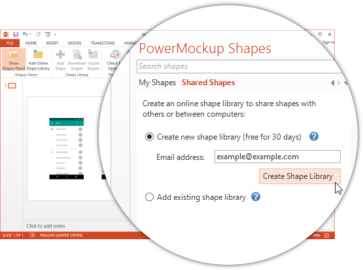This screenshot has width=363, height=270.
Task: Click the left tab scroll arrow
Action: click(333, 83)
